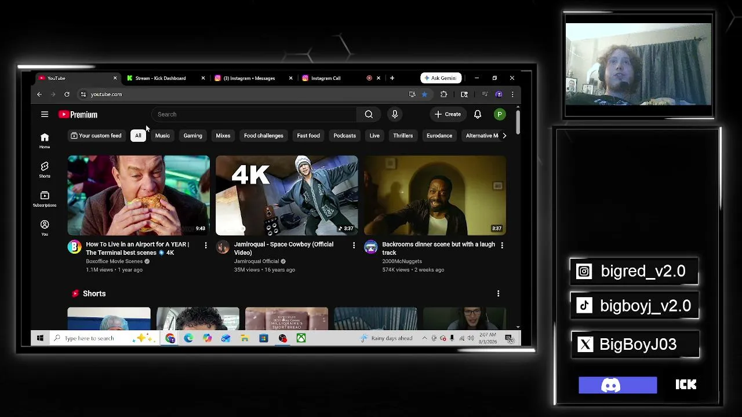This screenshot has width=742, height=417.
Task: Bookmark this page with the star icon
Action: [424, 94]
